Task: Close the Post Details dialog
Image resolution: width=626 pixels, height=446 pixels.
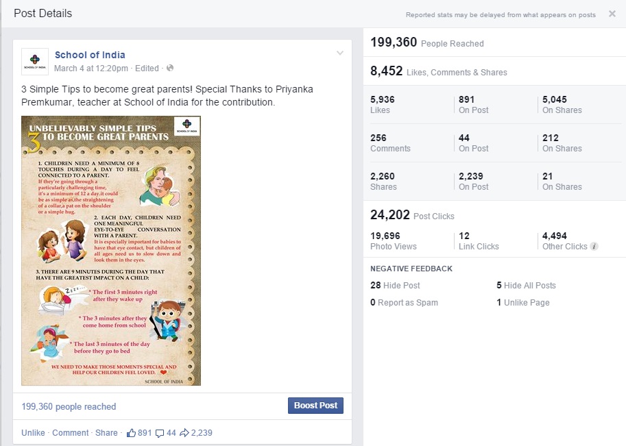Action: click(x=612, y=14)
